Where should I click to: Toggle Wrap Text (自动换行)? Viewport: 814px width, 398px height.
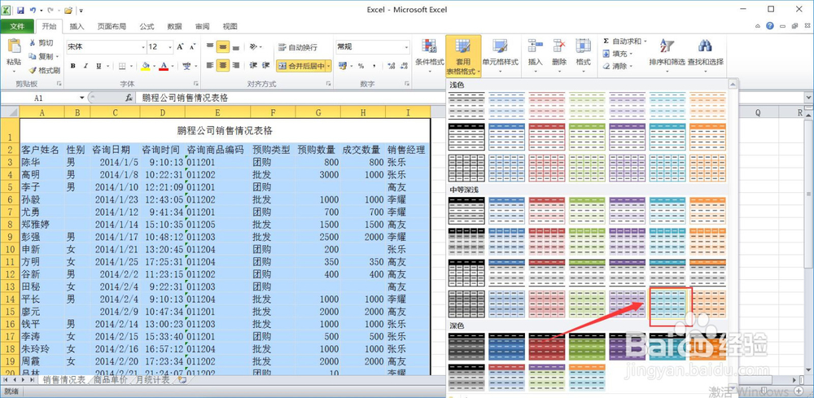(x=298, y=47)
